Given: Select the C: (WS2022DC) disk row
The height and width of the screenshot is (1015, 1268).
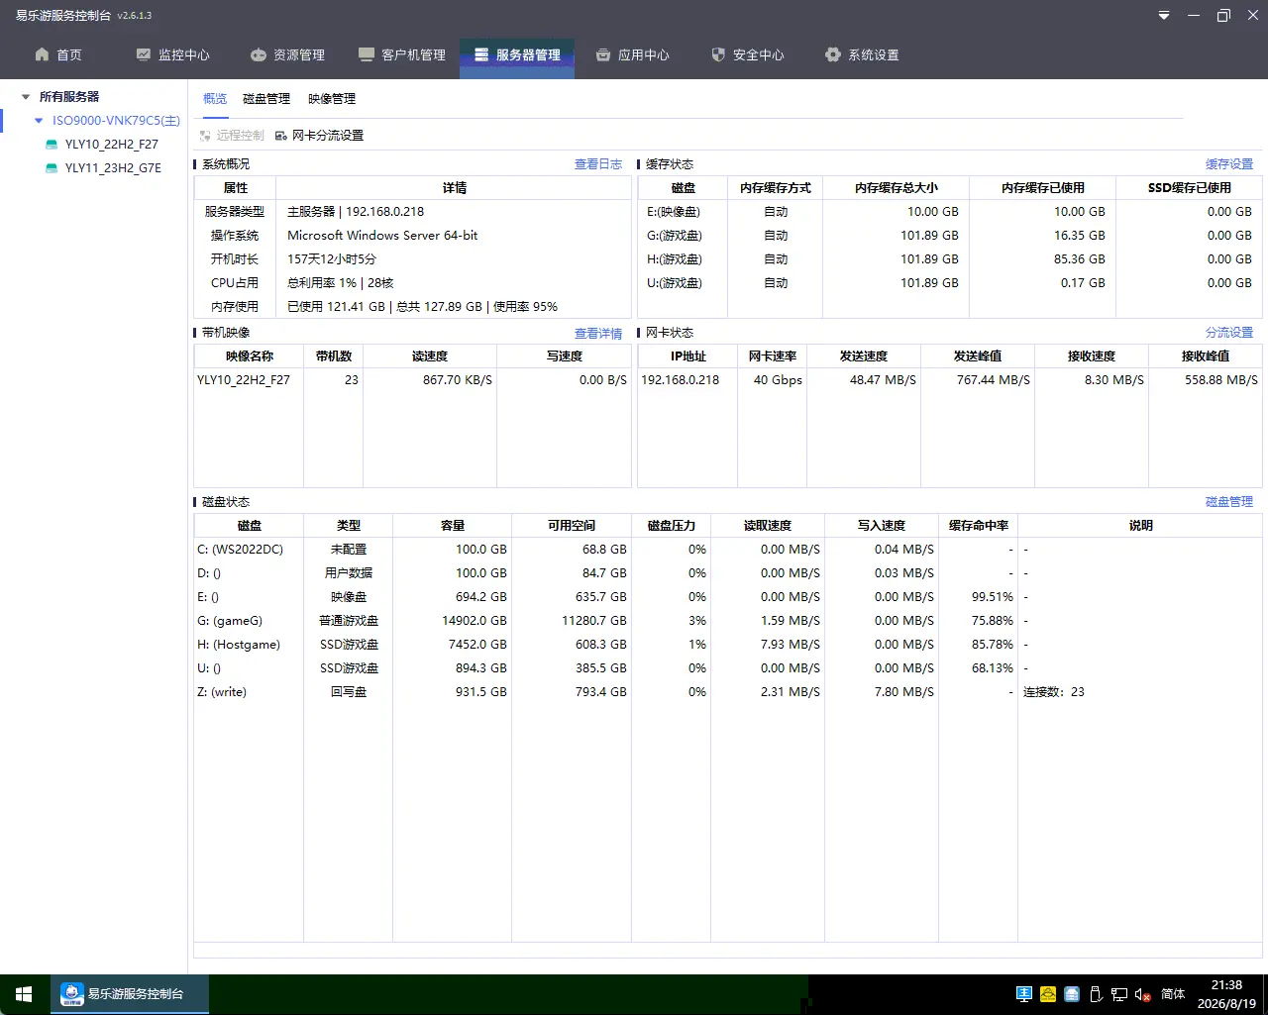Looking at the screenshot, I should (x=727, y=550).
